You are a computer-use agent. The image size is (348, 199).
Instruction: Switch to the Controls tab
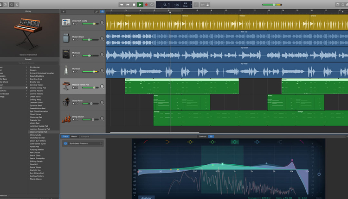202,137
